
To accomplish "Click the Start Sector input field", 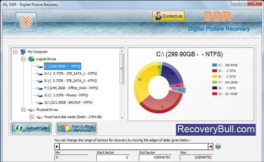I will pos(113,158).
